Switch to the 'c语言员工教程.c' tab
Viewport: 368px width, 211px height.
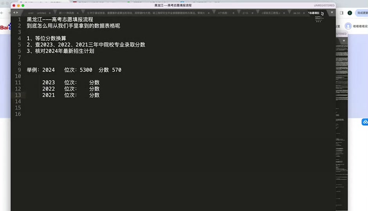271,13
